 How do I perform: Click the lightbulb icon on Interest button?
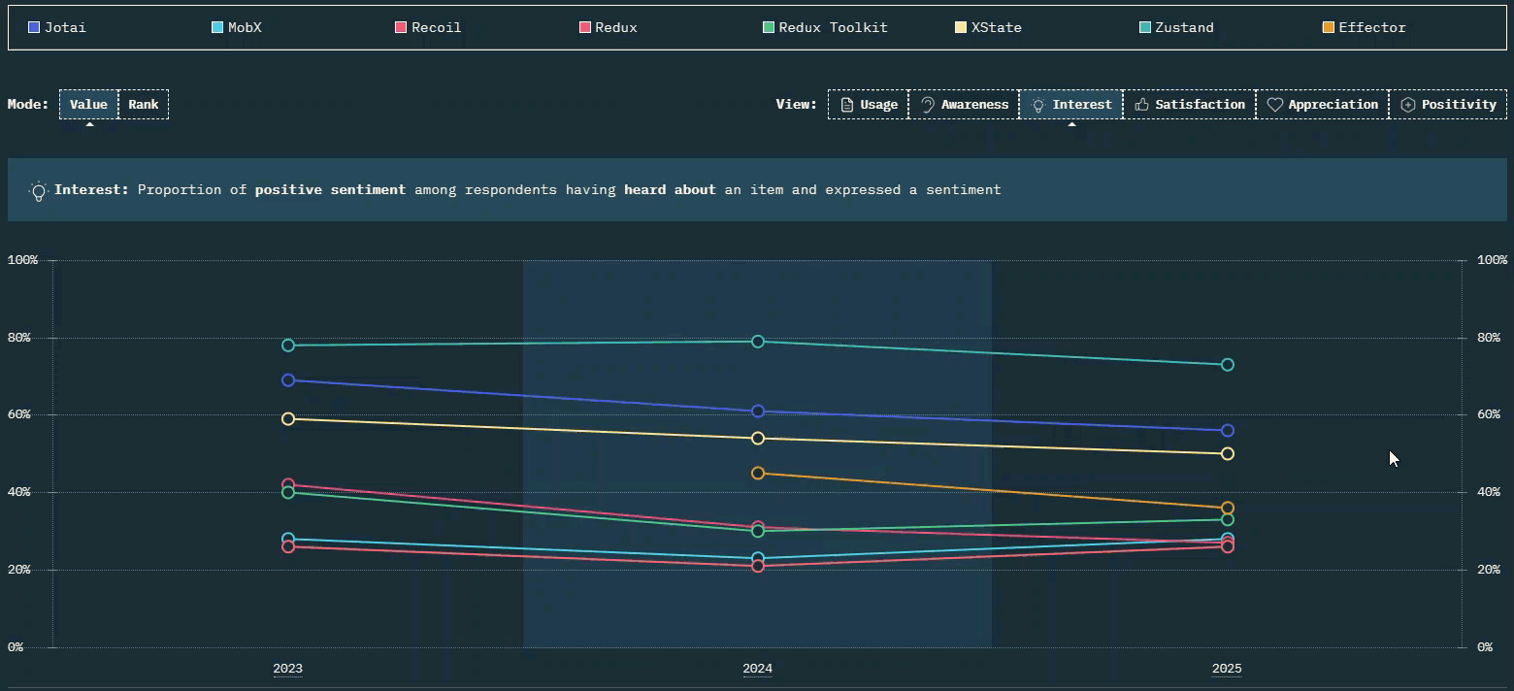coord(1037,105)
